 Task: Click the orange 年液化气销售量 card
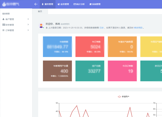tap(122, 47)
